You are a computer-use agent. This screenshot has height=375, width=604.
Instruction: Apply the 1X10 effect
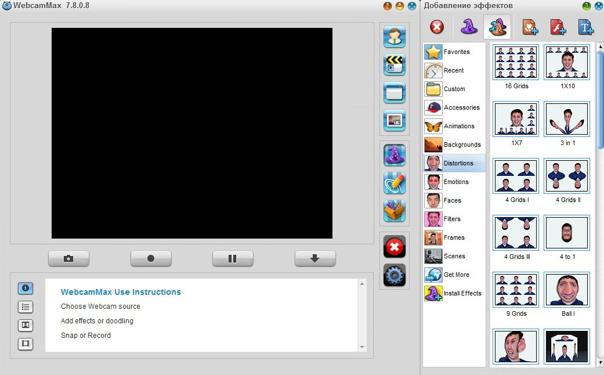tap(567, 62)
